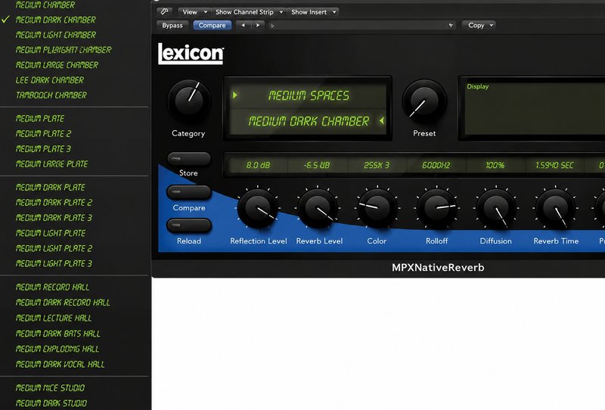Select Medium Dark Studio preset
This screenshot has height=410, width=605.
point(51,403)
